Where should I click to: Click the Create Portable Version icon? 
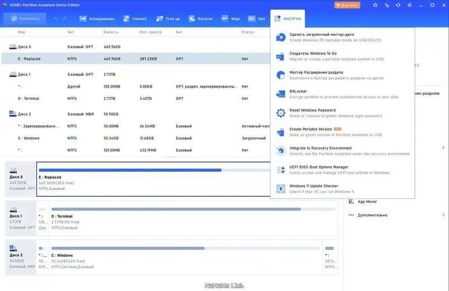281,132
